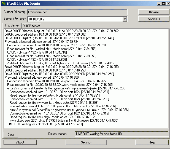Close the Tftpd32 window
Screen dimensions: 170x149
pyautogui.click(x=168, y=4)
